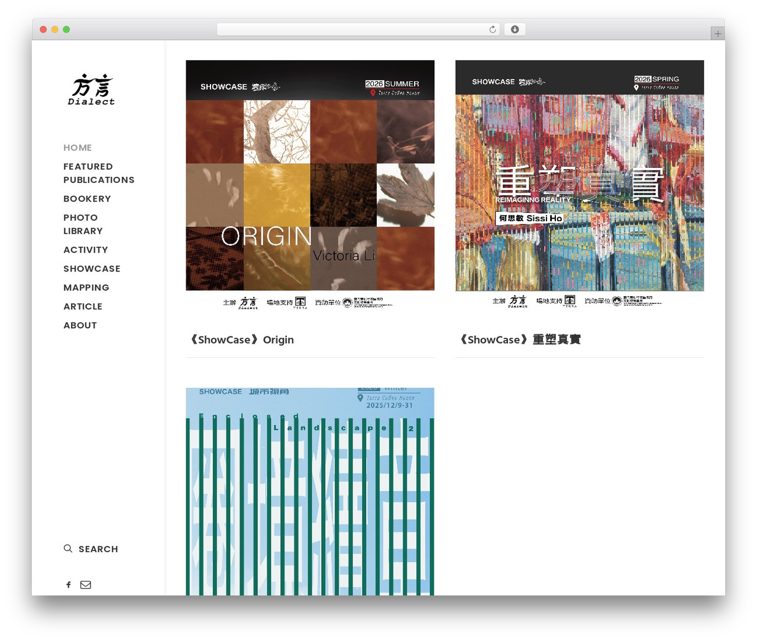This screenshot has height=641, width=757.
Task: Maximize the window with green button
Action: [66, 30]
